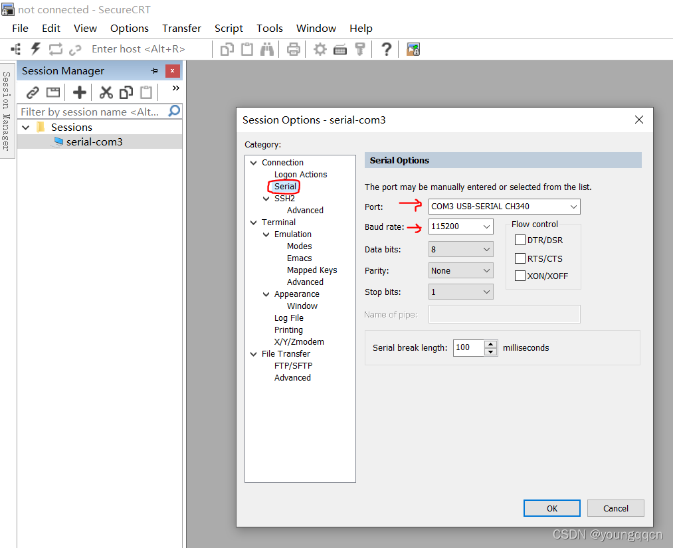The height and width of the screenshot is (548, 673).
Task: Click the Paste icon in Session Manager
Action: [x=146, y=92]
